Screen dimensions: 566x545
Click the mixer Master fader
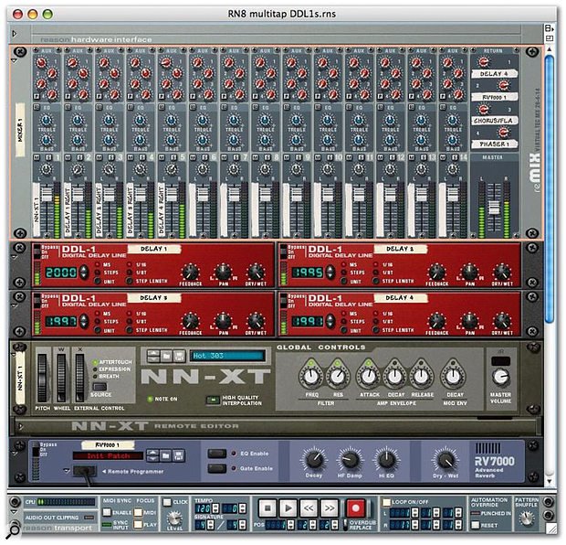click(494, 208)
